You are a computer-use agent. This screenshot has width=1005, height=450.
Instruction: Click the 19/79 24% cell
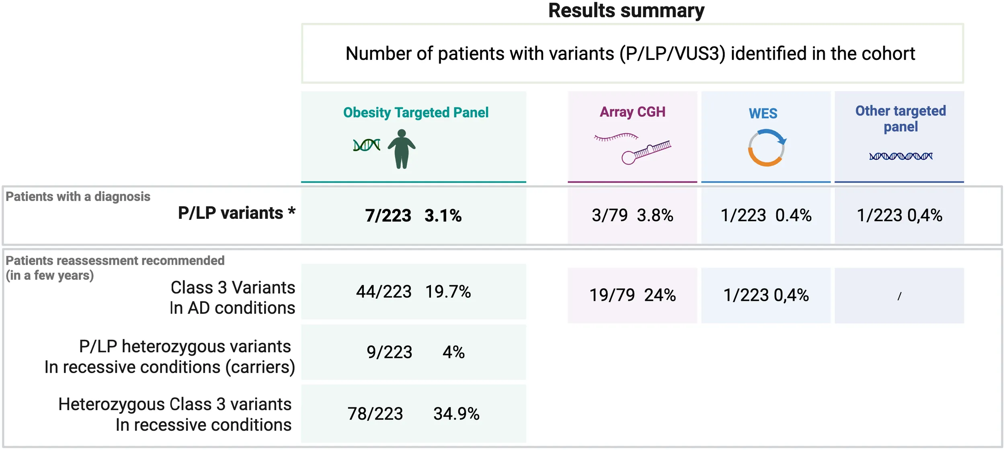tap(632, 296)
